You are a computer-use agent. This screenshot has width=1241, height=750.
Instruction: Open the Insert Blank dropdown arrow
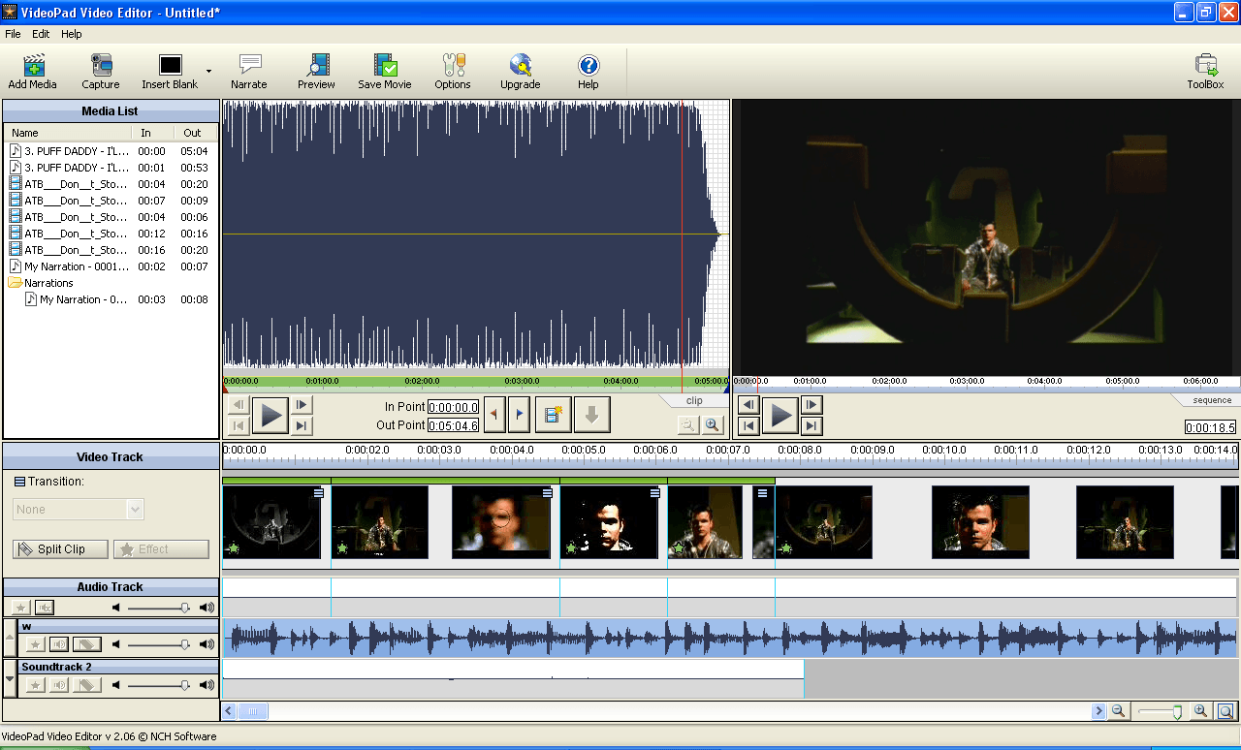tap(208, 71)
